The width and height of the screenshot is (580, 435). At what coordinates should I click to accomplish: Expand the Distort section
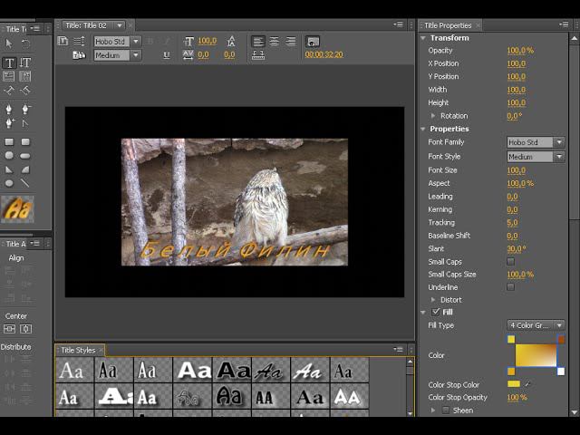click(434, 300)
